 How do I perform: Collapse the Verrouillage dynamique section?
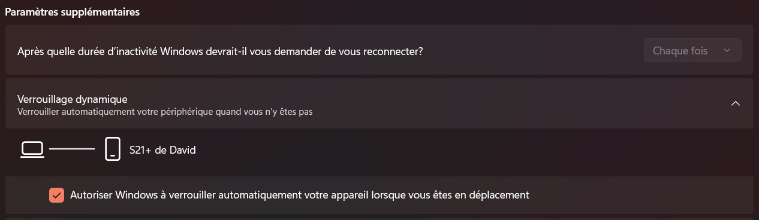point(736,103)
